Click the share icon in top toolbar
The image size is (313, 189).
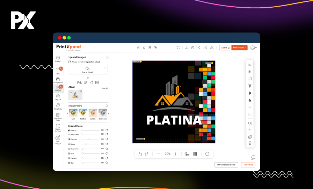(x=199, y=48)
